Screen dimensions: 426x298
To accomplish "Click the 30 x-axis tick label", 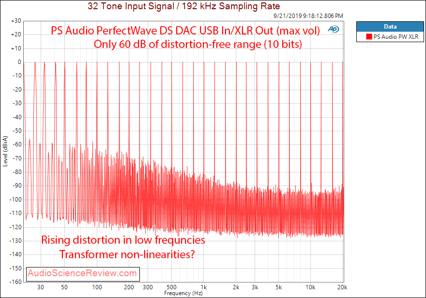I will 41,287.
